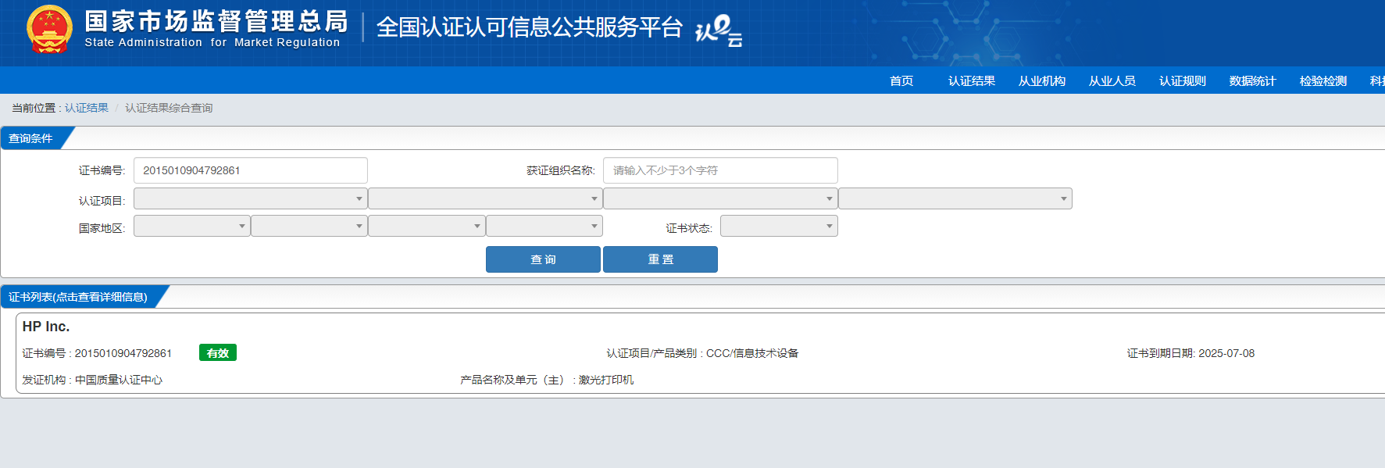The width and height of the screenshot is (1385, 468).
Task: Open 认证规则 navigation item
Action: pyautogui.click(x=1183, y=80)
